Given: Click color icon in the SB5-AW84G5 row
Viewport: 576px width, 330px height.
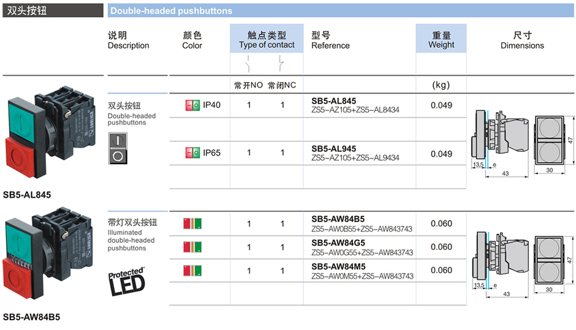Looking at the screenshot, I should [193, 247].
